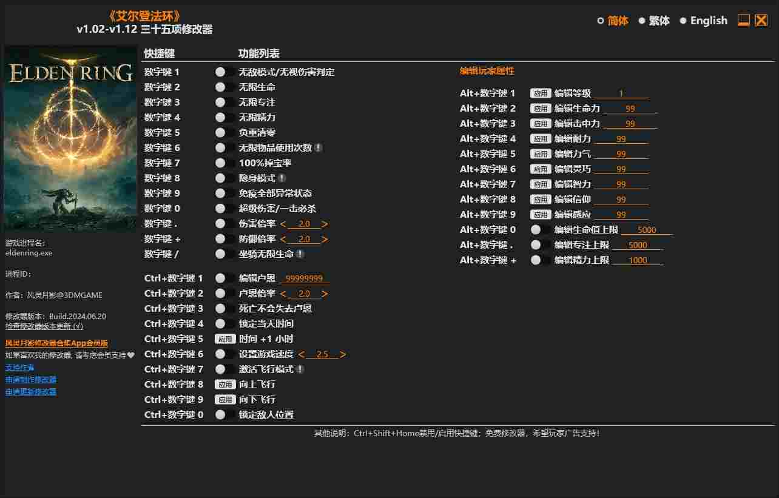Apply 编辑生命力 value
This screenshot has width=779, height=498.
pos(541,109)
